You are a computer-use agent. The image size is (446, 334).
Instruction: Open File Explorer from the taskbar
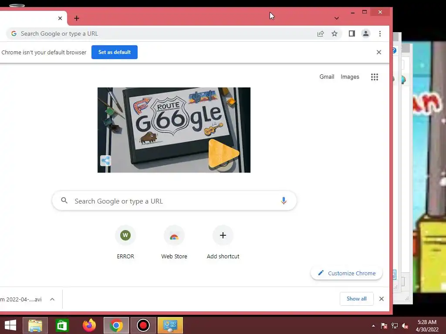coord(35,325)
